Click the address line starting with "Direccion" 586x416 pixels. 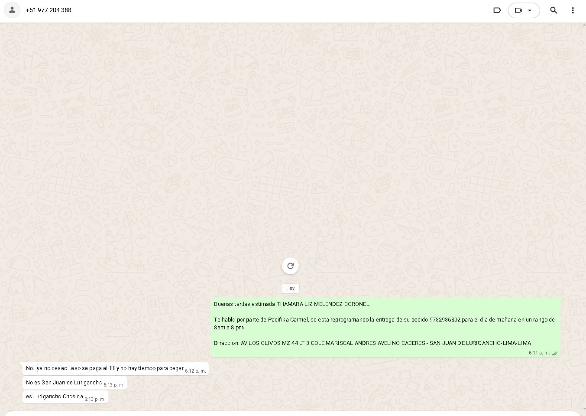pyautogui.click(x=372, y=343)
